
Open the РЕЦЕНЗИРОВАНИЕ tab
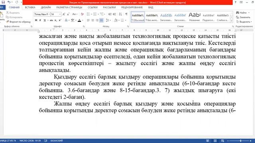point(132,7)
